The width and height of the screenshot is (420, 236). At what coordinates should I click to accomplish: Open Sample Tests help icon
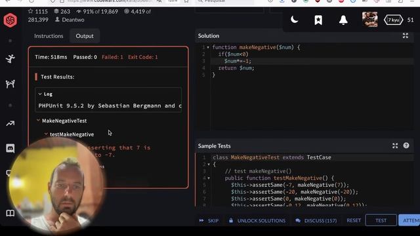click(x=406, y=146)
